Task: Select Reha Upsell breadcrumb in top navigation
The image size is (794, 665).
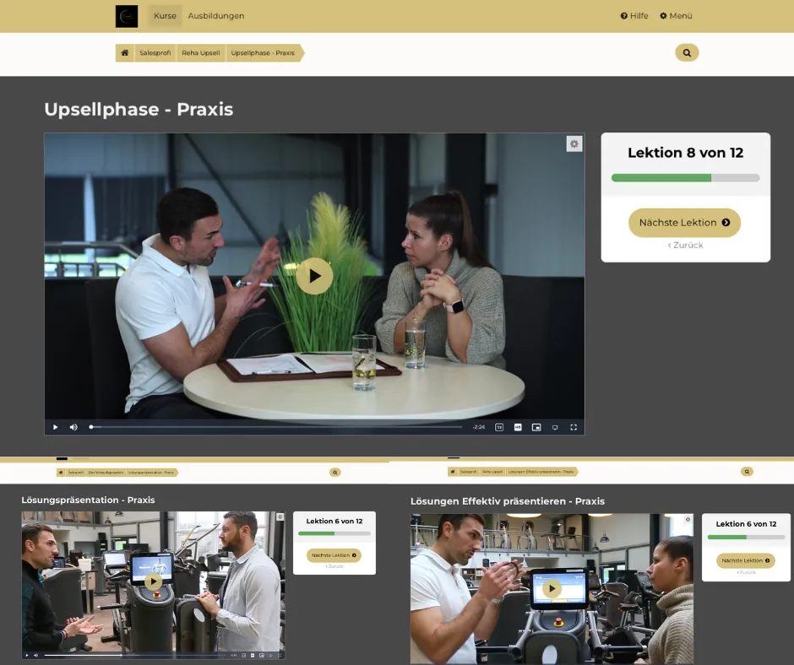Action: [201, 53]
